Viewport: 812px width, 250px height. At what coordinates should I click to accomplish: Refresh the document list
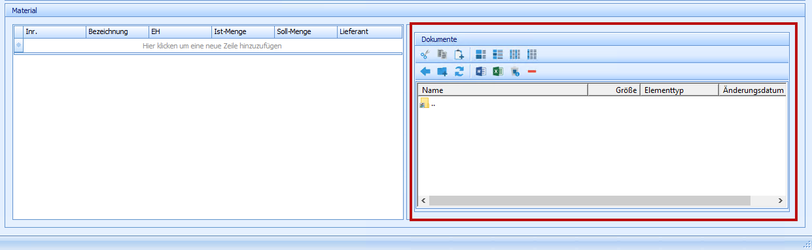tap(459, 71)
